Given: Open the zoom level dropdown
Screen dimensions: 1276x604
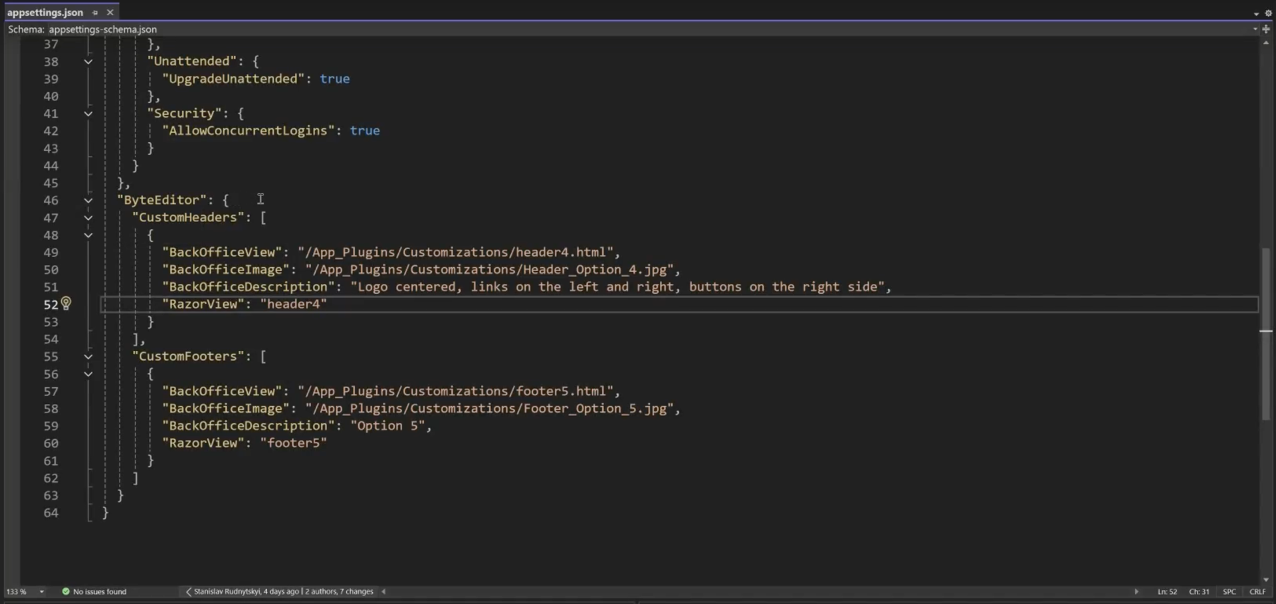Looking at the screenshot, I should [x=41, y=591].
